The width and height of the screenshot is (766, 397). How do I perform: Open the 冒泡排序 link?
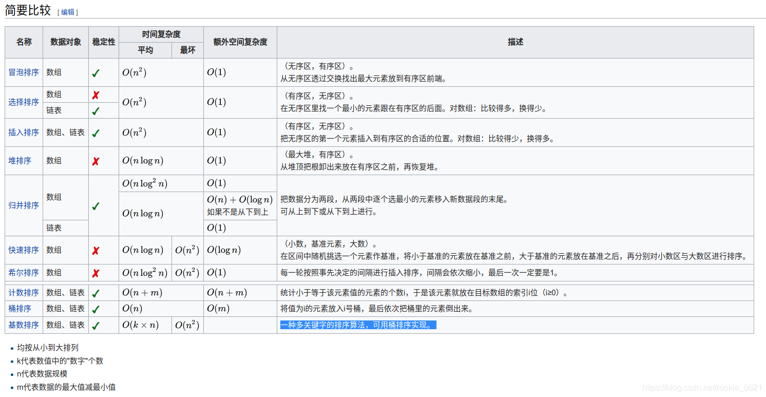(x=24, y=72)
